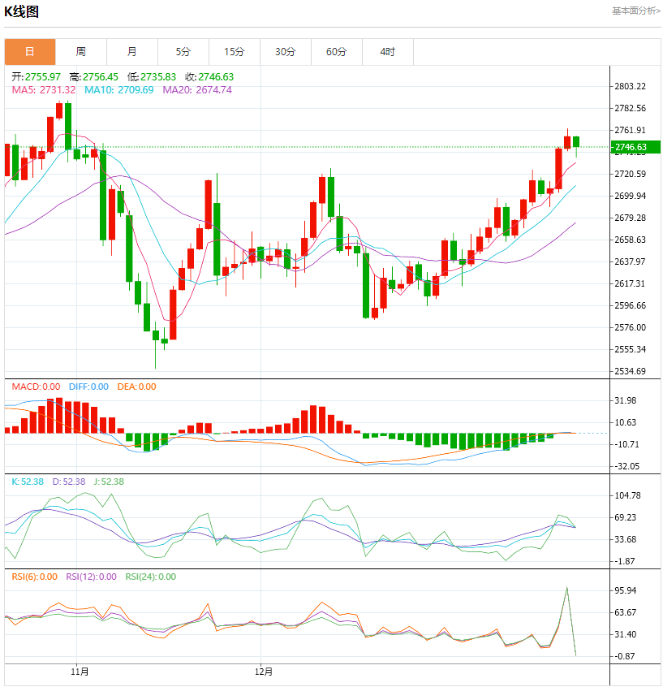This screenshot has height=687, width=663.
Task: Click the MA20: 2674.74 label
Action: pos(197,90)
